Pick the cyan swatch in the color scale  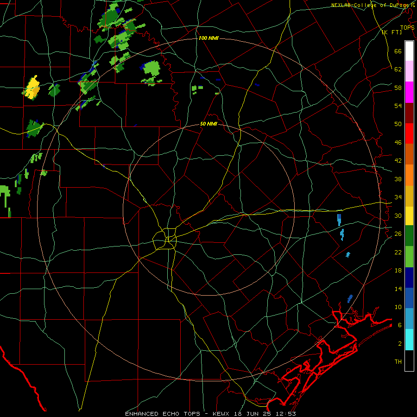(409, 340)
